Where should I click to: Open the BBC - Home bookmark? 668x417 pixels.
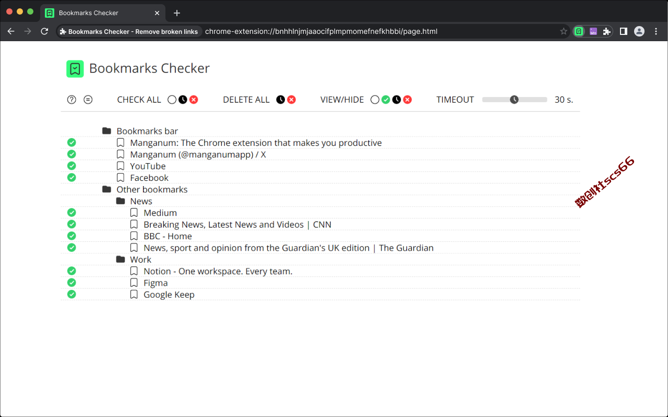coord(168,236)
